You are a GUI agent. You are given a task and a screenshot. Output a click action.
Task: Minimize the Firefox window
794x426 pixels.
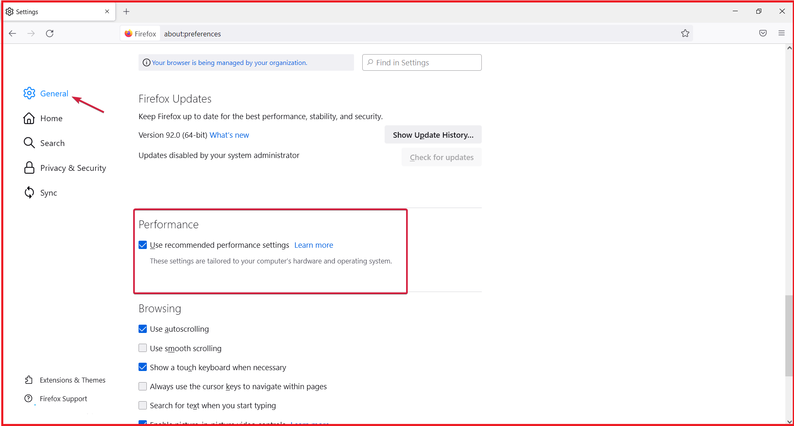click(x=735, y=11)
